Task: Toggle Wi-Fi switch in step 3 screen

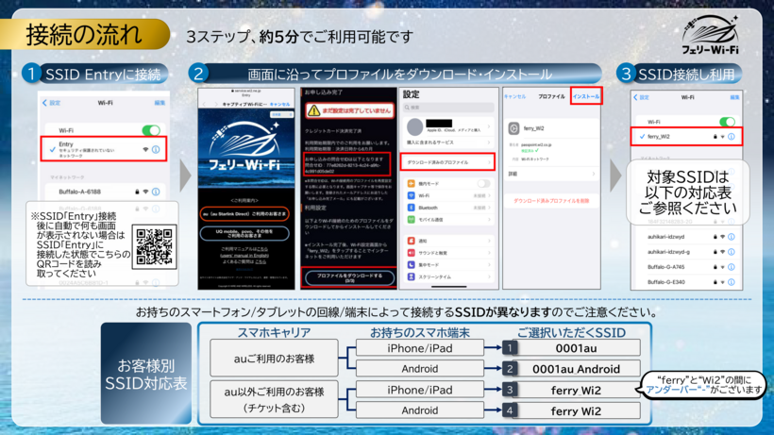Action: point(727,122)
